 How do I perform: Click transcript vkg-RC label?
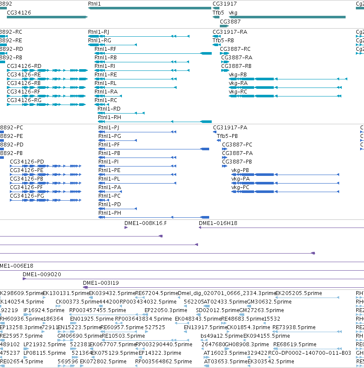coord(238,91)
